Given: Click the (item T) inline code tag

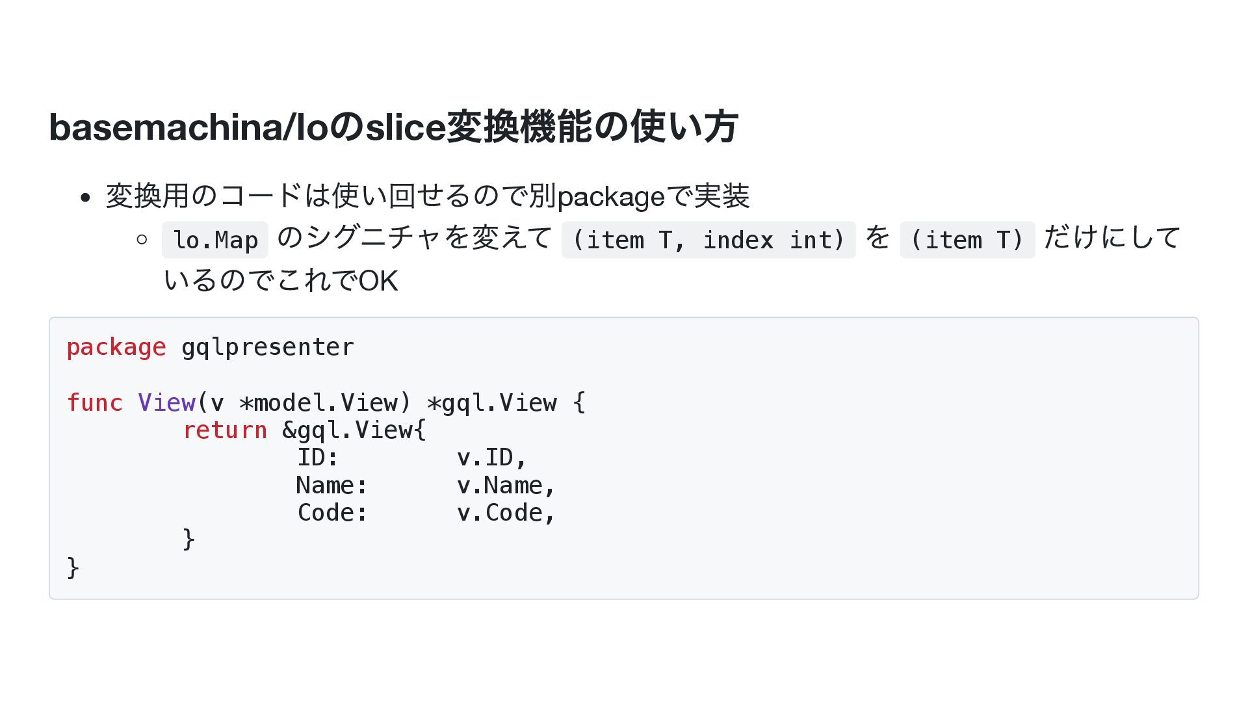Looking at the screenshot, I should click(x=967, y=240).
